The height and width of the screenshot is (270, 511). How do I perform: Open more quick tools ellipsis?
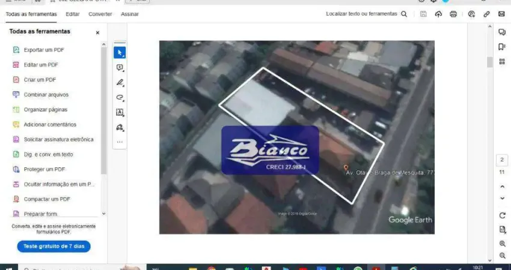click(120, 142)
